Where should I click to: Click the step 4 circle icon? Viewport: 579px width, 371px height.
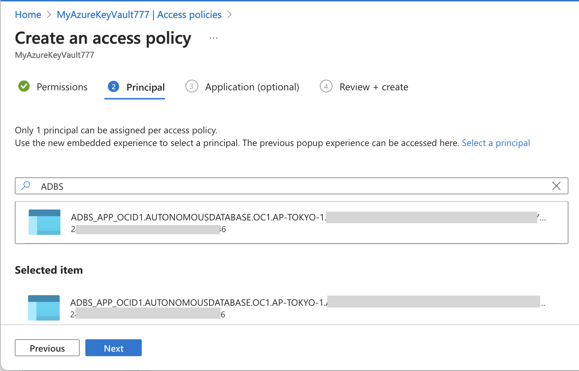coord(326,86)
